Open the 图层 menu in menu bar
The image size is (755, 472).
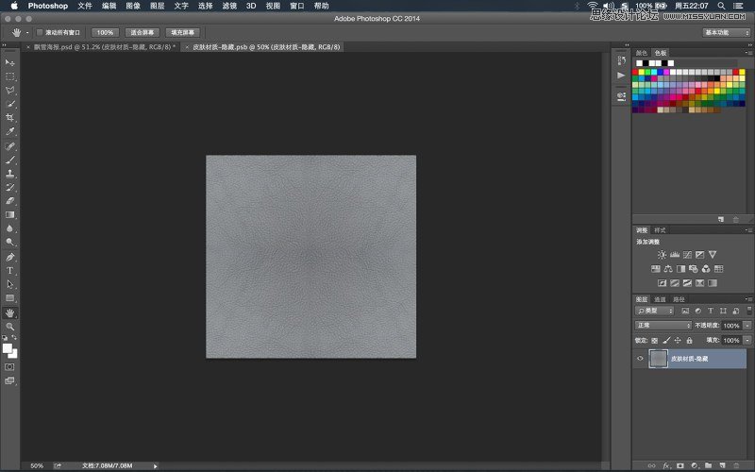pyautogui.click(x=157, y=6)
